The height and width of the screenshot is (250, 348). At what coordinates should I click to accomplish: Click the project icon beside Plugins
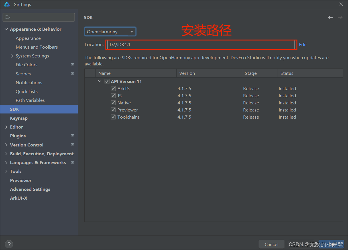pyautogui.click(x=72, y=136)
